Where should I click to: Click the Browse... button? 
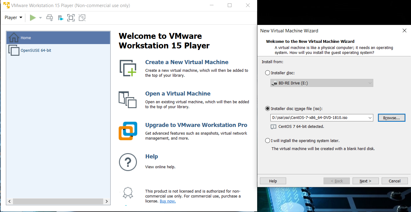[392, 118]
